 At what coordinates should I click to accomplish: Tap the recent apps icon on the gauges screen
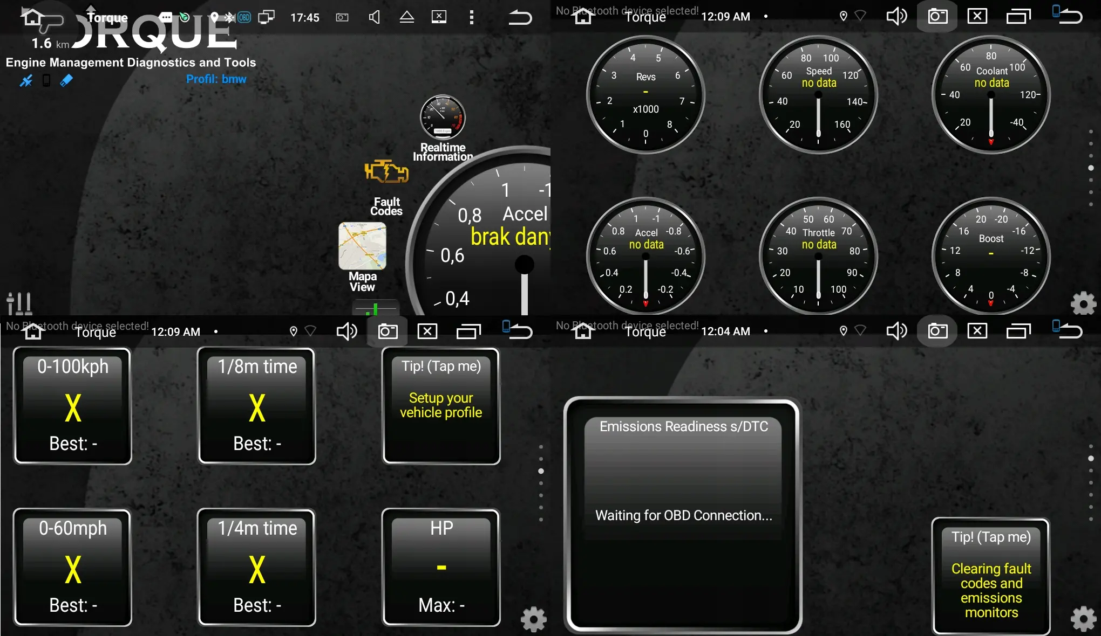click(x=1018, y=16)
